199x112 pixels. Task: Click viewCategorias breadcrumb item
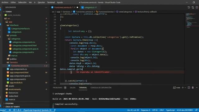click(x=125, y=12)
